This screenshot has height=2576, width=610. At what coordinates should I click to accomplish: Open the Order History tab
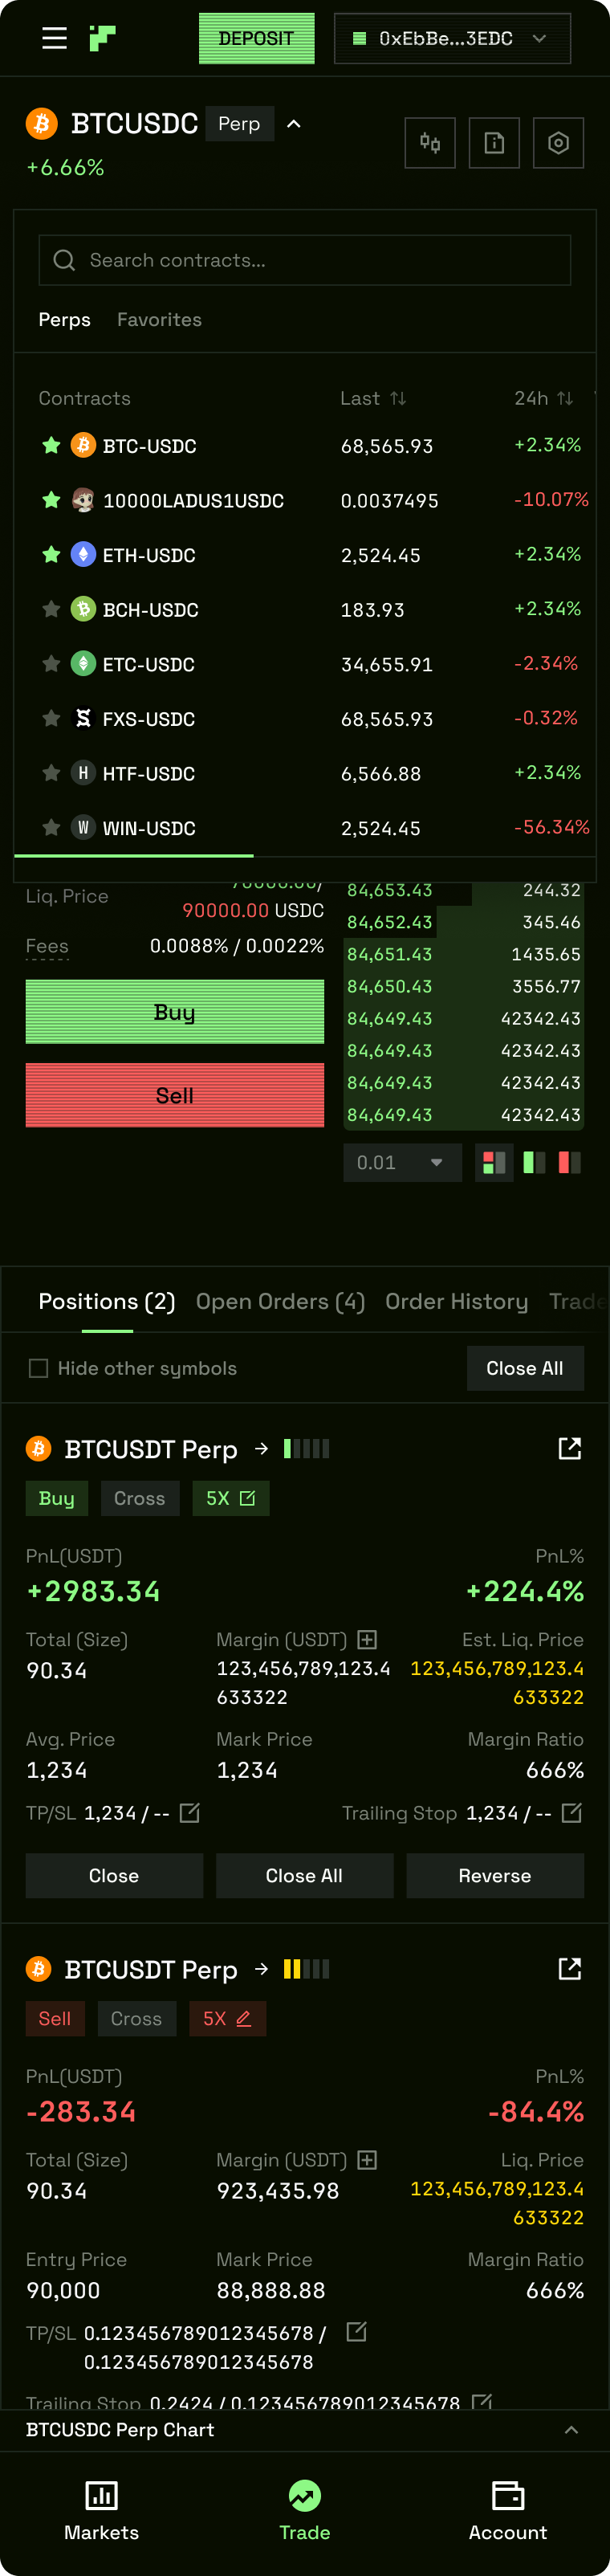[x=457, y=1301]
